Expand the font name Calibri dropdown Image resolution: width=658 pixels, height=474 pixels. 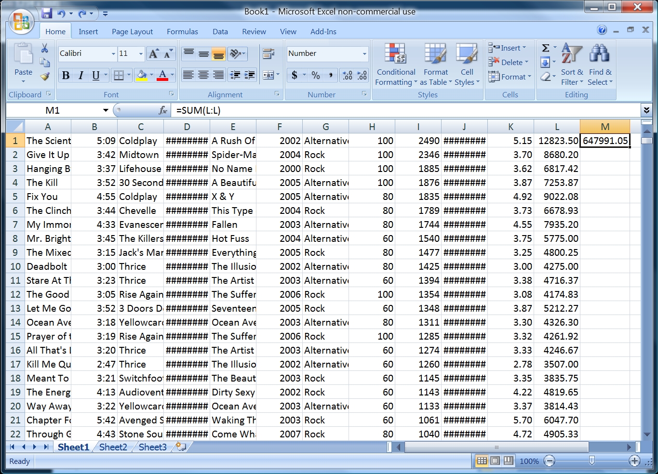(x=113, y=53)
